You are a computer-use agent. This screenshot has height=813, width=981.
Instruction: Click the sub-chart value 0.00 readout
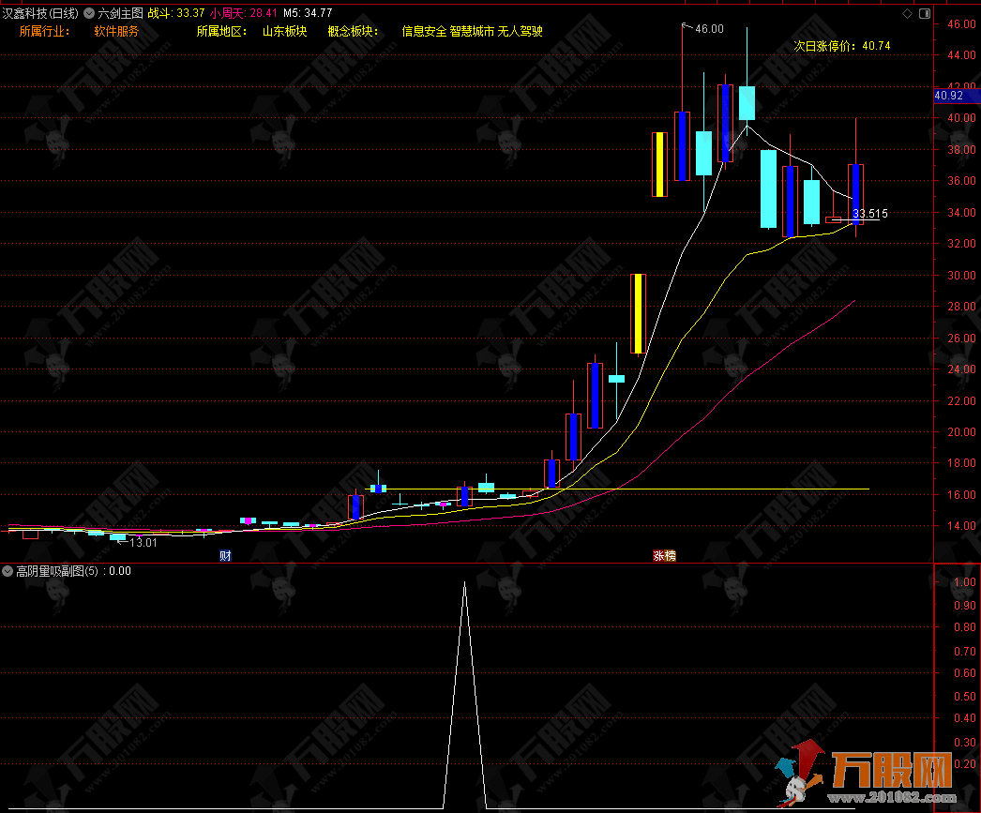point(120,571)
